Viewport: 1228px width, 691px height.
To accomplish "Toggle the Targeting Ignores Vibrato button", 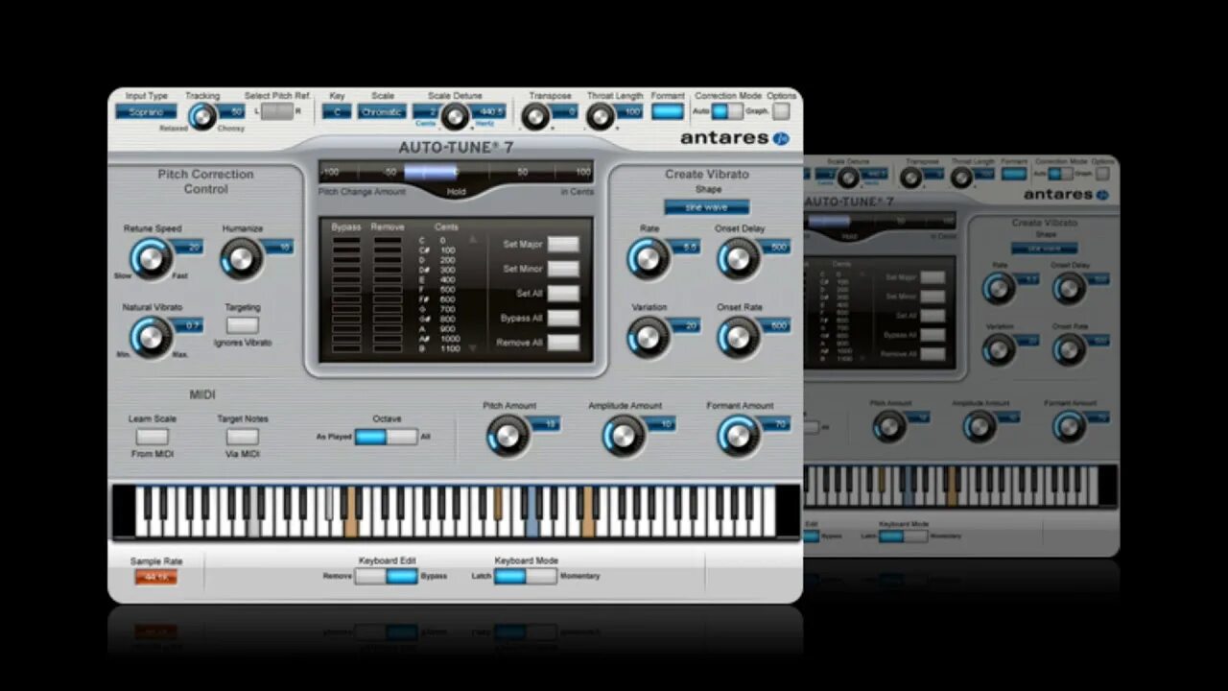I will point(243,325).
